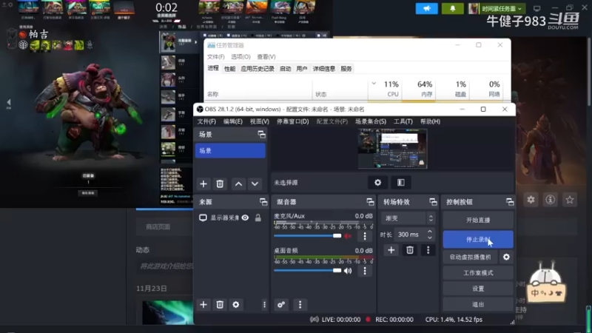The height and width of the screenshot is (333, 592).
Task: Mute the 桌面音频 channel
Action: click(x=348, y=271)
